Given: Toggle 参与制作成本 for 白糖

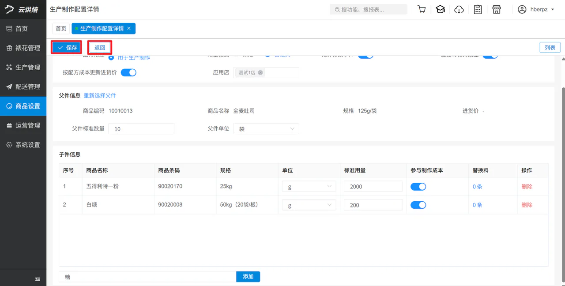Looking at the screenshot, I should tap(418, 205).
